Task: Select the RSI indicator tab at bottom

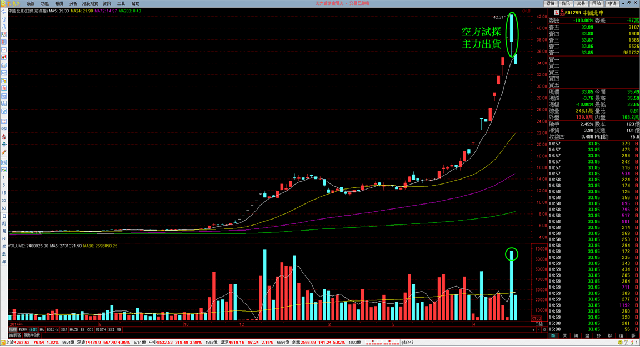Action: tap(112, 329)
